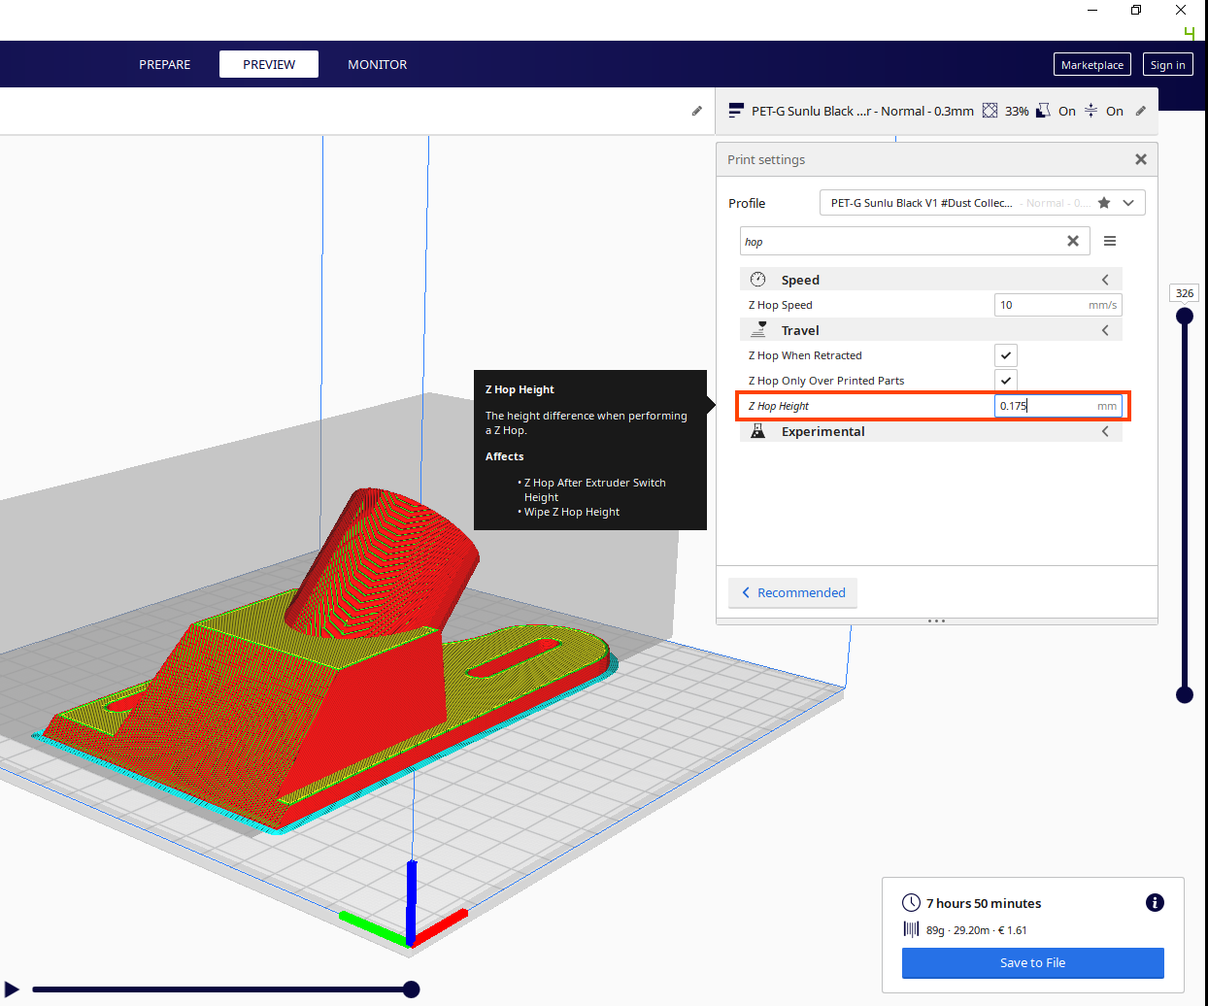Click the clock icon beside 7 hours 50 minutes
The width and height of the screenshot is (1208, 1006).
pyautogui.click(x=911, y=903)
